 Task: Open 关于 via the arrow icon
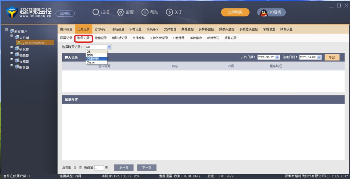(x=169, y=12)
